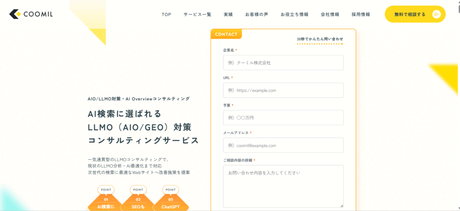Focus the 企業名 input field
This screenshot has width=460, height=211.
tap(283, 63)
